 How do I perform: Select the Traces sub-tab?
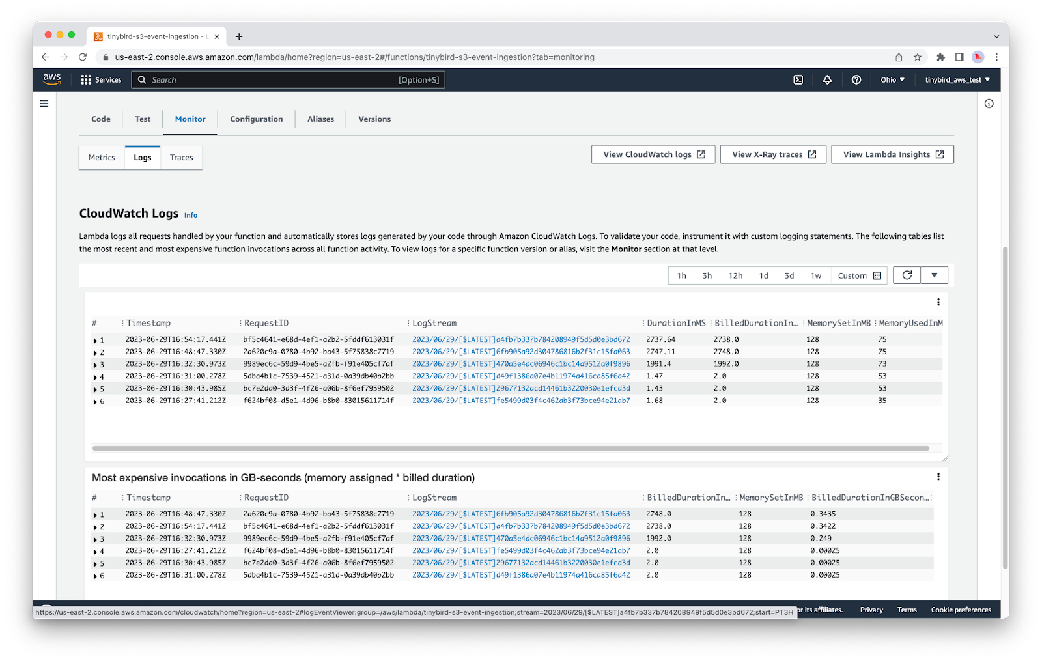point(182,158)
